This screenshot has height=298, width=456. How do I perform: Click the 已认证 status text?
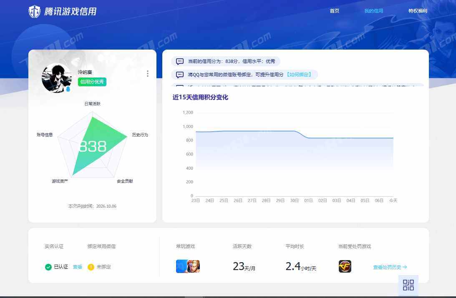(61, 267)
